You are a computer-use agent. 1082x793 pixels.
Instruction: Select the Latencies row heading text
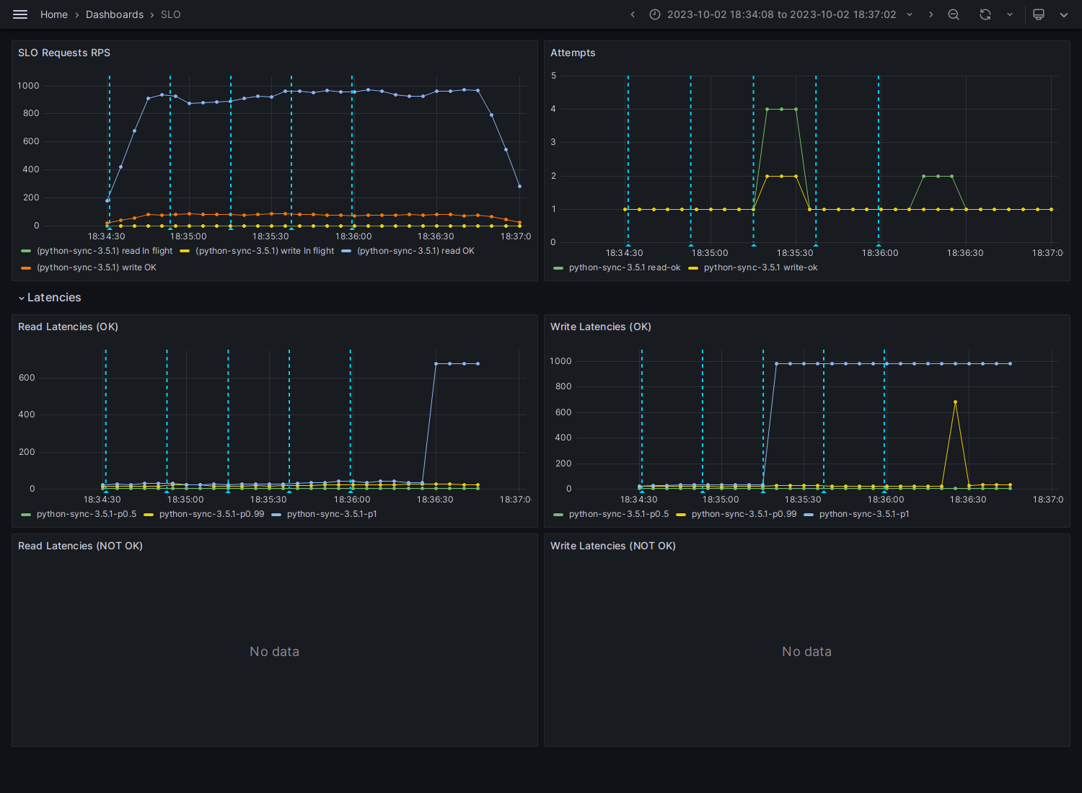pos(54,298)
